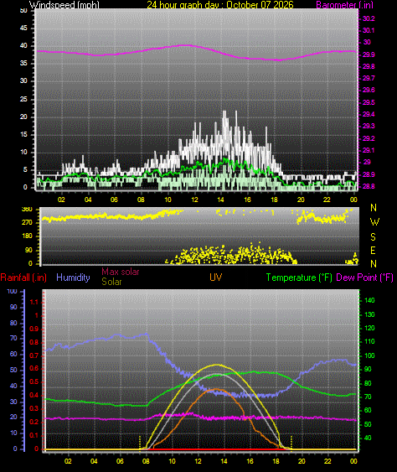Screen dimensions: 397x472
Task: Click the 1.1 rainfall scale value
Action: coord(34,302)
